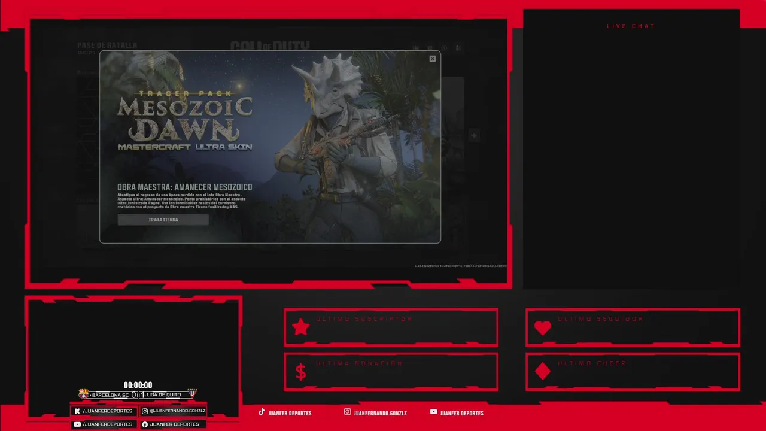The image size is (766, 431).
Task: Open TikTok JUANFER DEPORTES in bottom bar
Action: click(290, 413)
